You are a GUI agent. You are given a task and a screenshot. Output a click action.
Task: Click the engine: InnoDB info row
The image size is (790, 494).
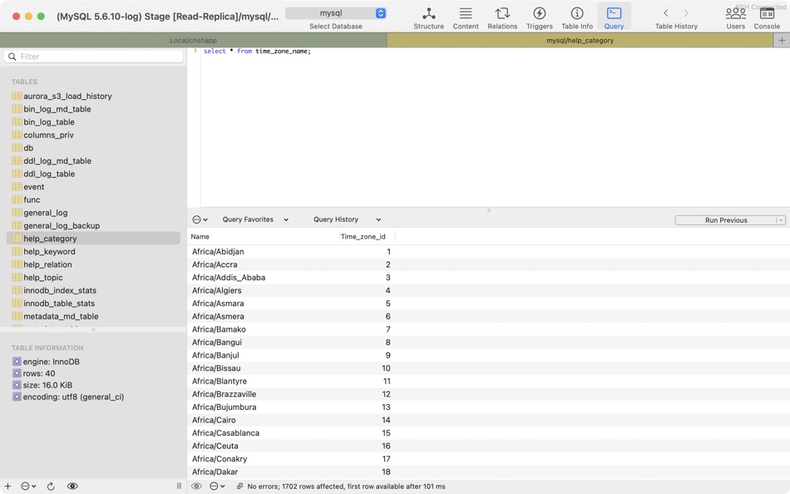[46, 362]
